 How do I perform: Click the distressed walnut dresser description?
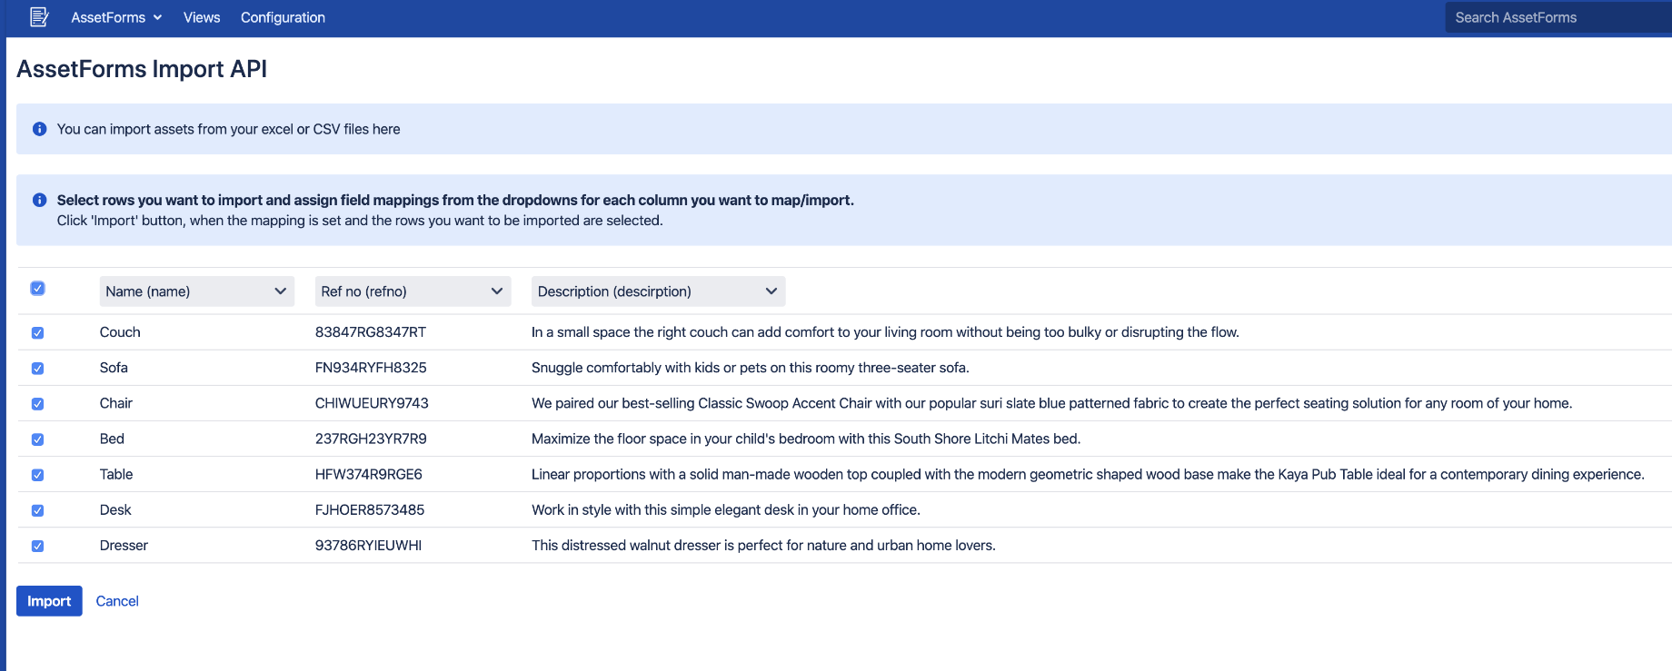point(763,545)
